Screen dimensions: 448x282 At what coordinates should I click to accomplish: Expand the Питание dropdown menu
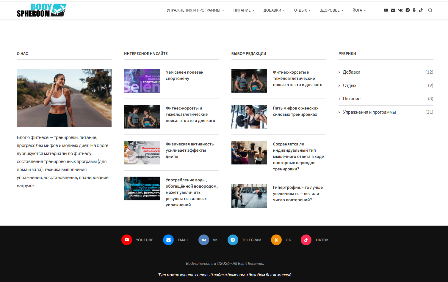click(x=244, y=10)
